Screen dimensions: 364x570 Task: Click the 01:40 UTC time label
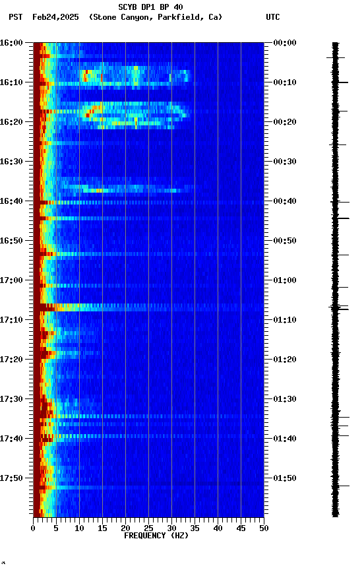tap(285, 439)
